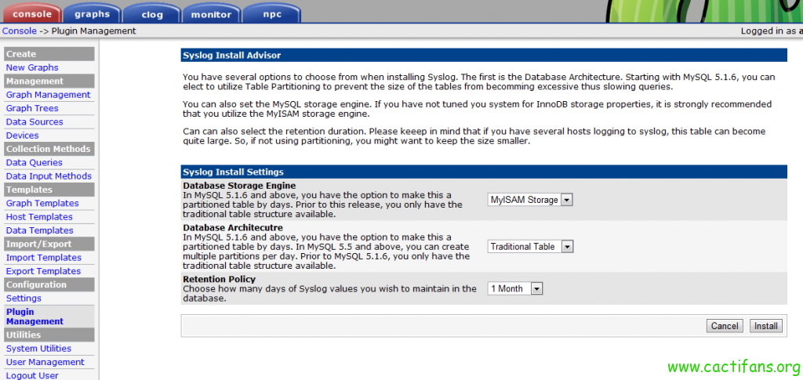Screen dimensions: 803x380
Task: Click the Install button
Action: click(766, 326)
